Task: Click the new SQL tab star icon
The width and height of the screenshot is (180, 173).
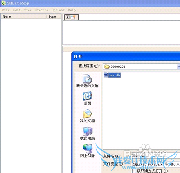Action: click(x=73, y=17)
